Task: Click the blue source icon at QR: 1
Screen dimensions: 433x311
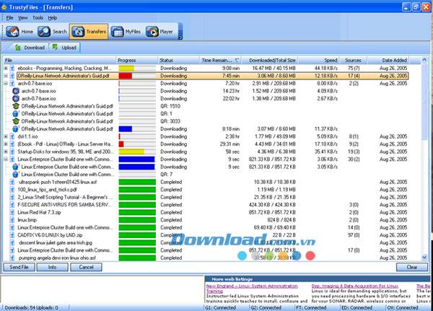Action: click(x=16, y=114)
